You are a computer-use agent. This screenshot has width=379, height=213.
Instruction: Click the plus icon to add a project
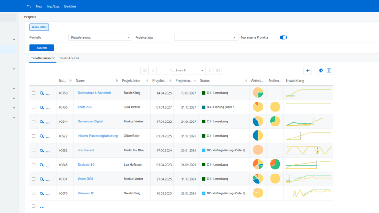307,71
